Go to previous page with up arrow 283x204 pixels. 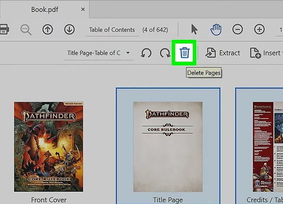tap(48, 29)
